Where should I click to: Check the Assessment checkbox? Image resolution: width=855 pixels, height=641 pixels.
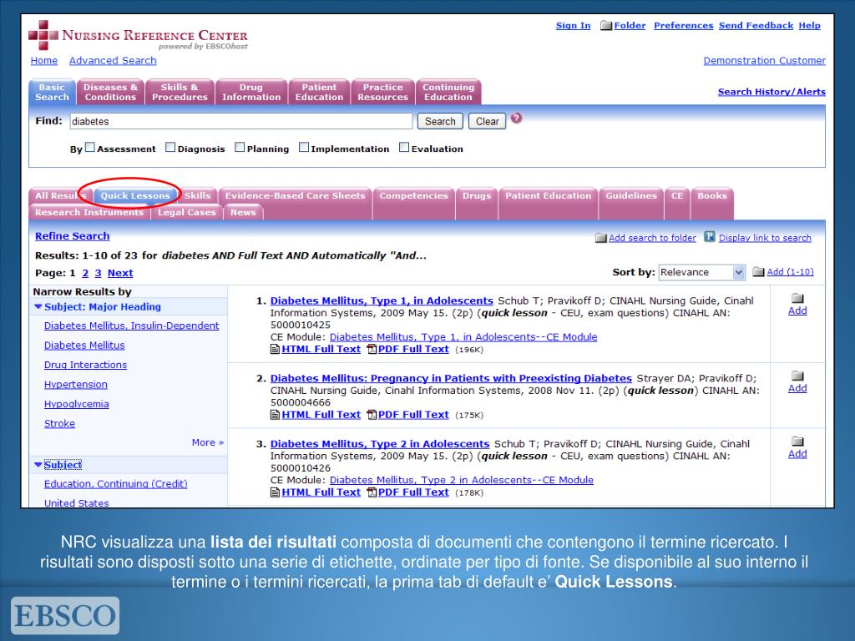click(90, 147)
